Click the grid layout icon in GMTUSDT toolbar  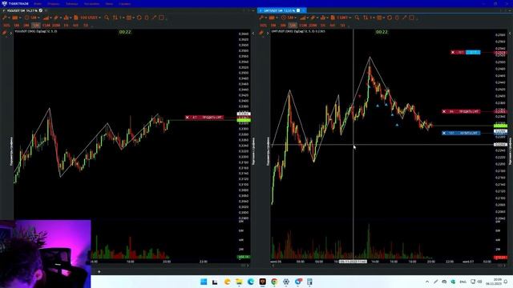point(379,18)
